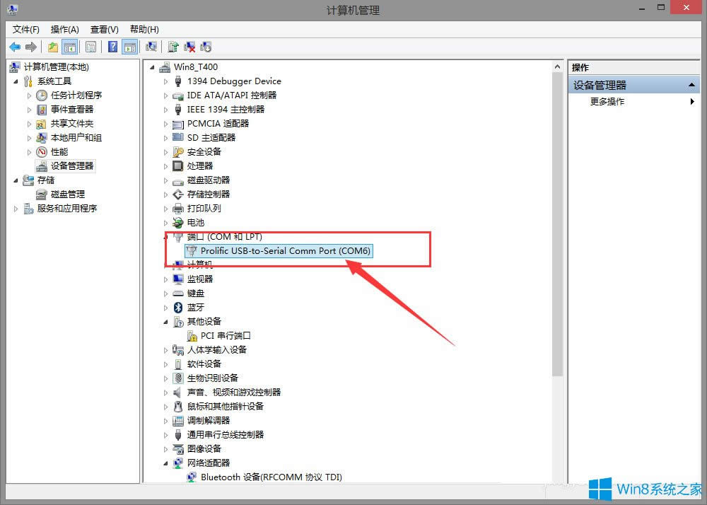This screenshot has width=707, height=505.
Task: Click the properties sheet toolbar icon
Action: (90, 47)
